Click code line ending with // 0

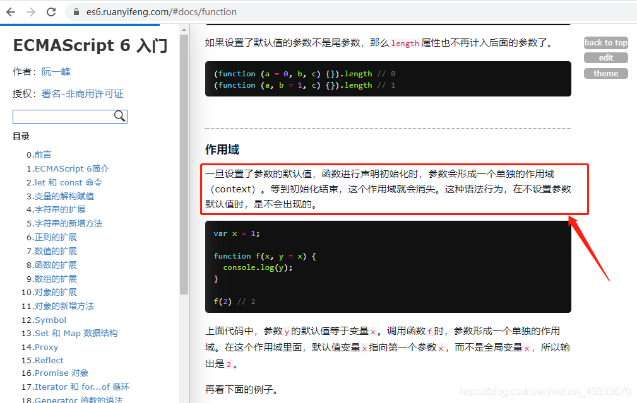[305, 74]
